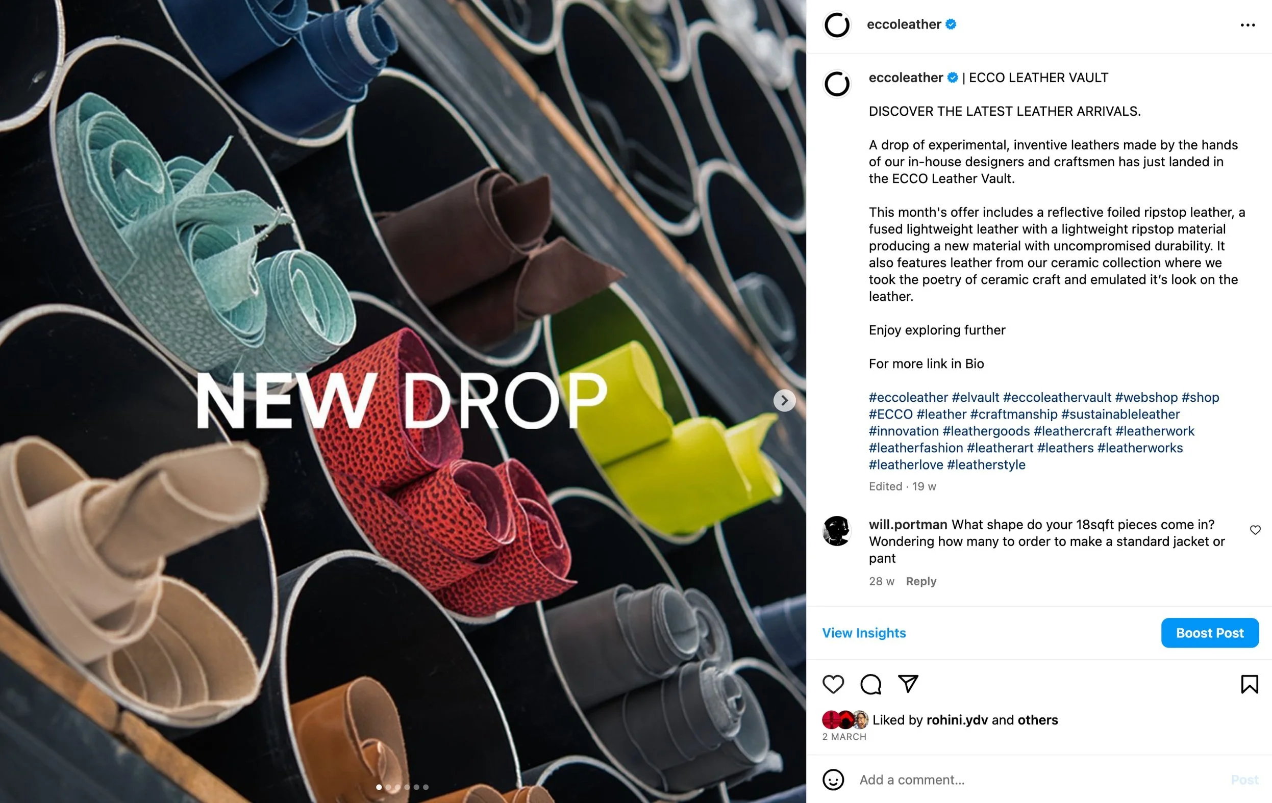Open will.portman's profile avatar
This screenshot has height=803, width=1272.
[x=837, y=531]
